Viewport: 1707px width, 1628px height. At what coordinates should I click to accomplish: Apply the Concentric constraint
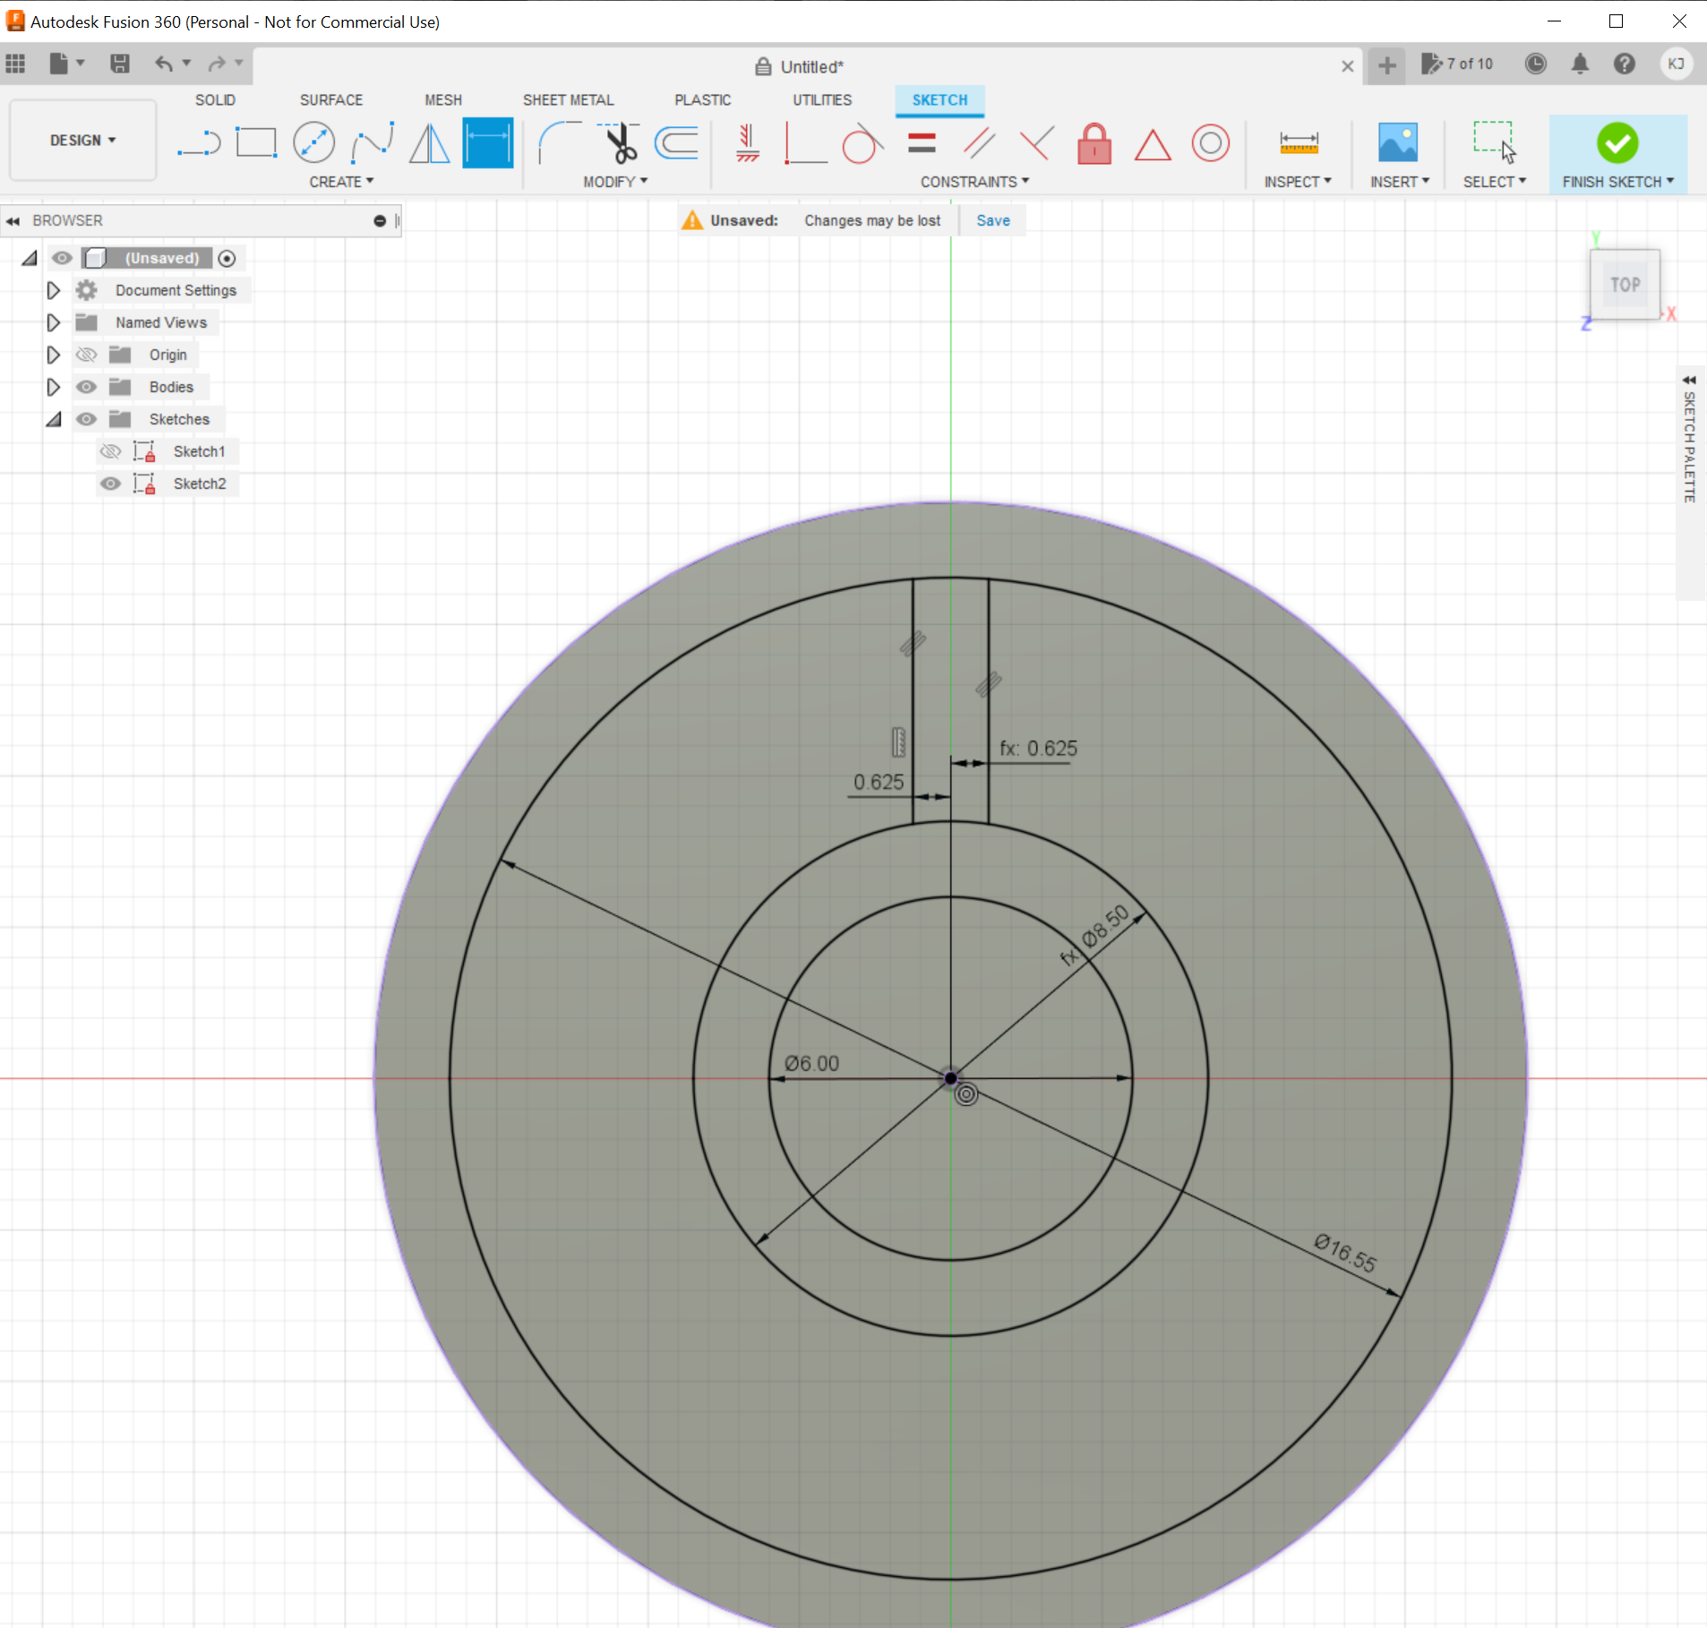click(1210, 143)
